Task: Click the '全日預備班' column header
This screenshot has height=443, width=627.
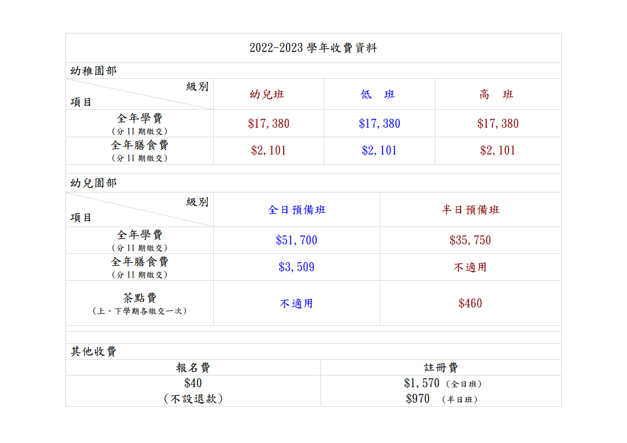Action: click(x=296, y=210)
